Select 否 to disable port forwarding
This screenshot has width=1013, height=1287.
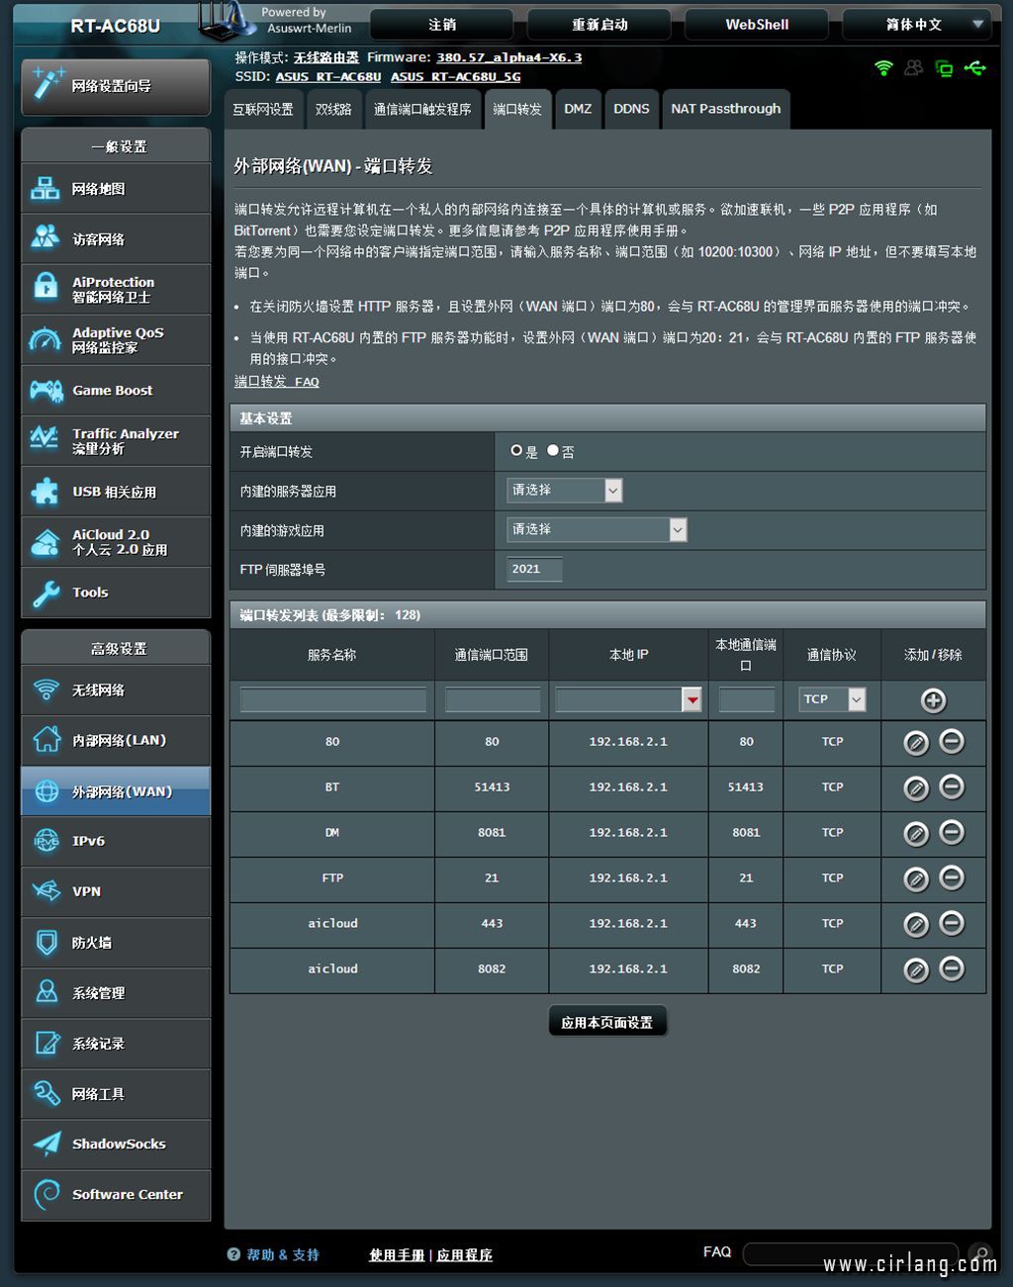(553, 451)
